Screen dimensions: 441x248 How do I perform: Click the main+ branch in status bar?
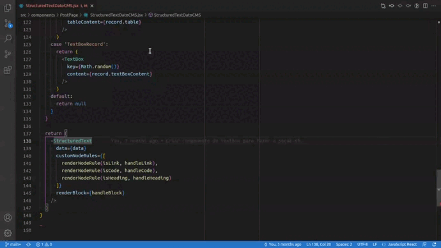(13, 244)
